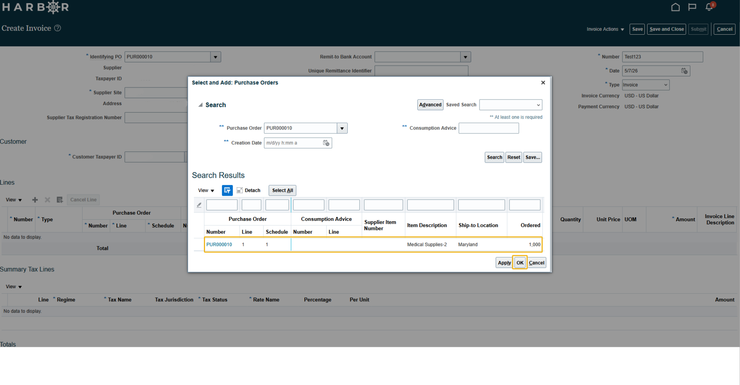This screenshot has width=740, height=385.
Task: Click Customer Taxpayer ID field
Action: click(155, 157)
